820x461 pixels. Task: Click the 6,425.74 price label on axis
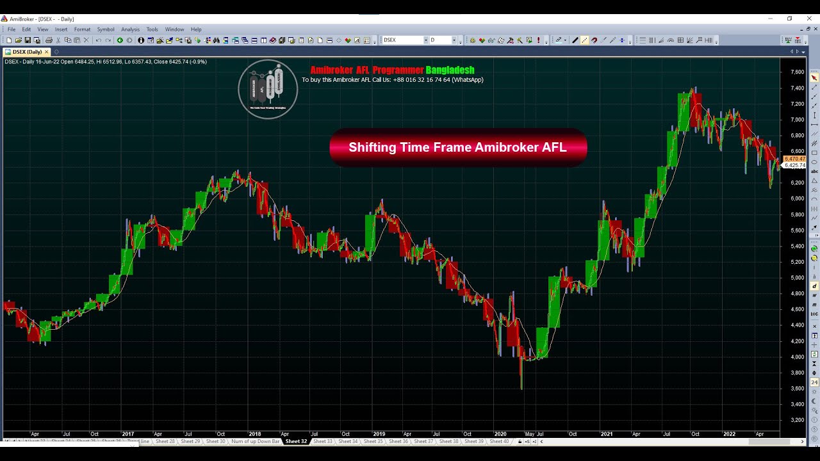click(794, 165)
